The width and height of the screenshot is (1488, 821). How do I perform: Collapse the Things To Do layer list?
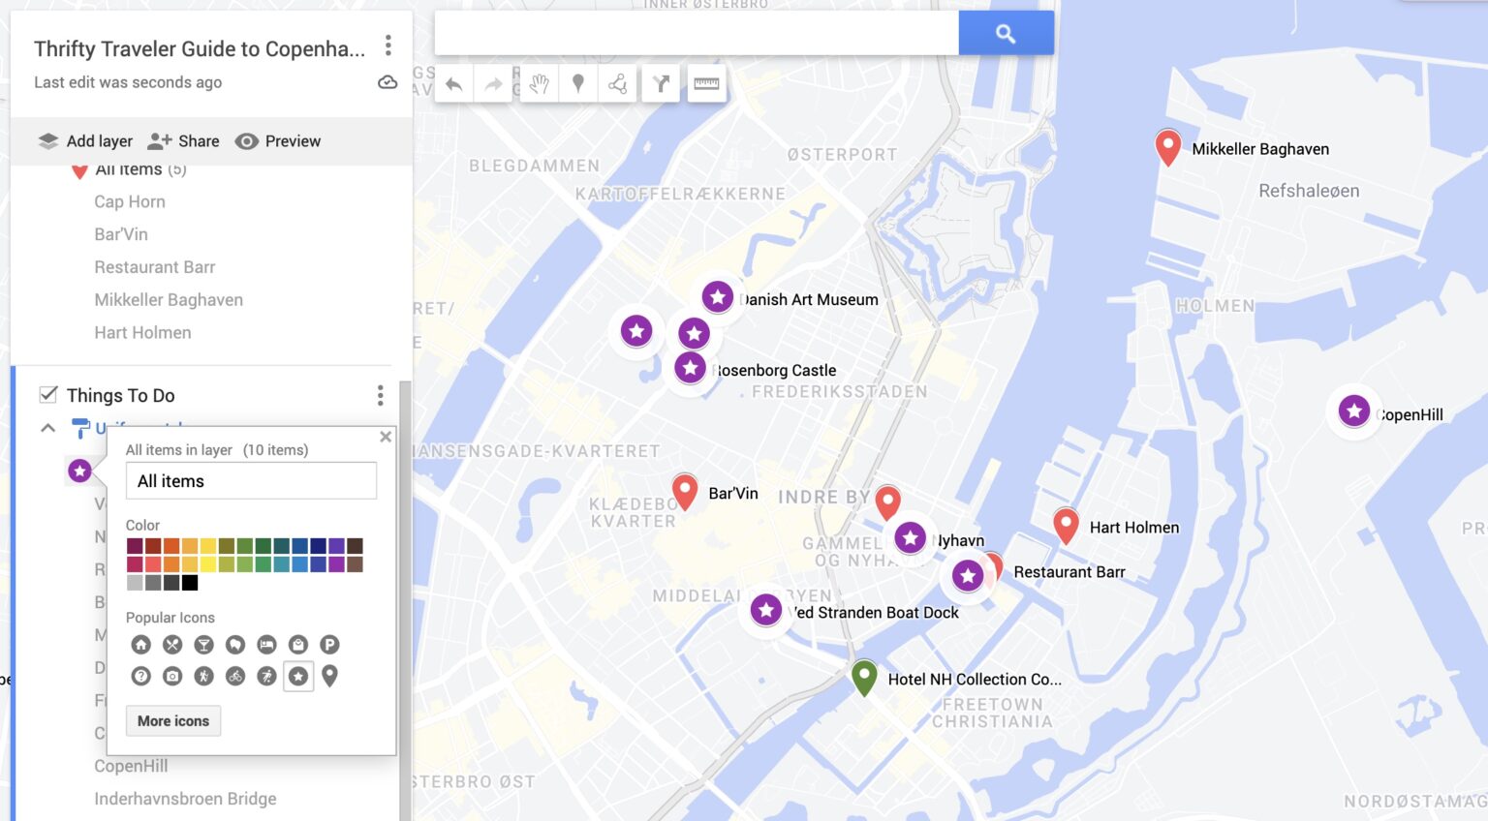(x=46, y=427)
